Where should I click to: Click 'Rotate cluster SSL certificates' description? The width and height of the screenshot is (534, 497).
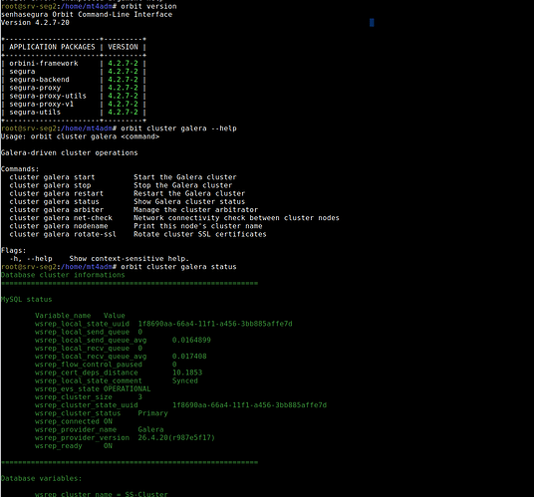coord(200,234)
